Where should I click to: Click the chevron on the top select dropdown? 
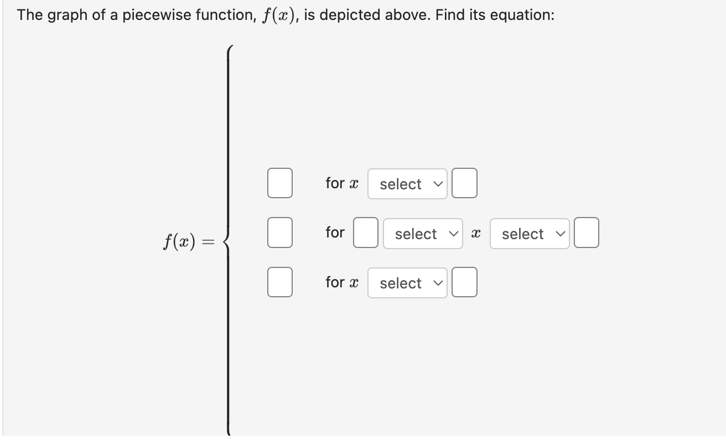tap(438, 183)
